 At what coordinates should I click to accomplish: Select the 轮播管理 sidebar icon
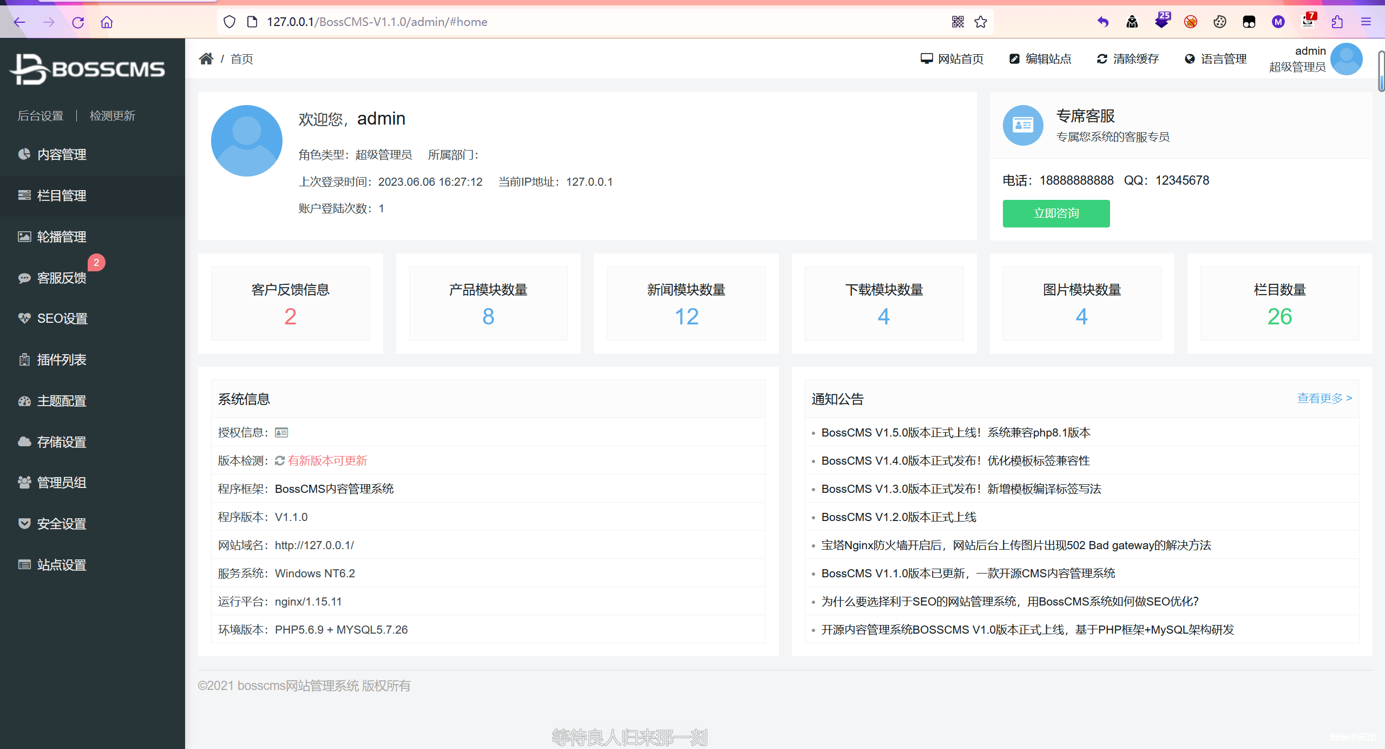point(24,237)
